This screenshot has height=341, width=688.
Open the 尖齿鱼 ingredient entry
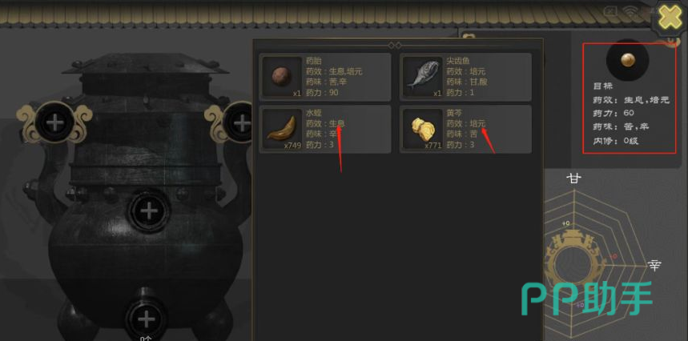click(465, 77)
